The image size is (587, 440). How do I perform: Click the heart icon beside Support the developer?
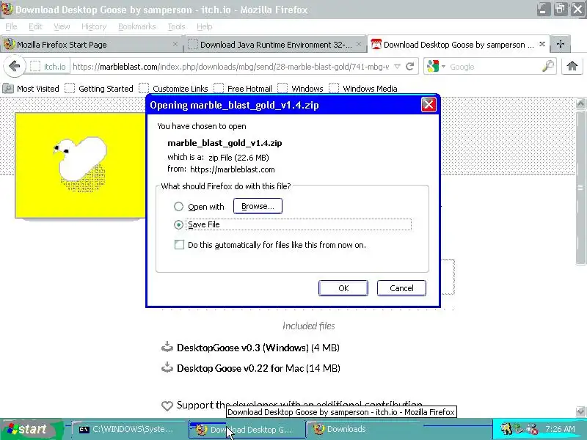[x=167, y=406]
